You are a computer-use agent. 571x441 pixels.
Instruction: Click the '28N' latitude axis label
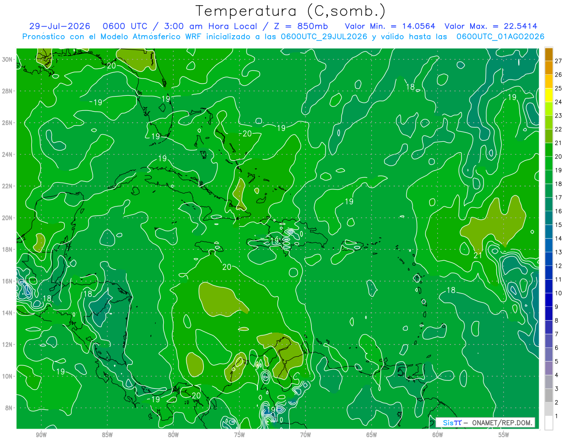pos(7,91)
